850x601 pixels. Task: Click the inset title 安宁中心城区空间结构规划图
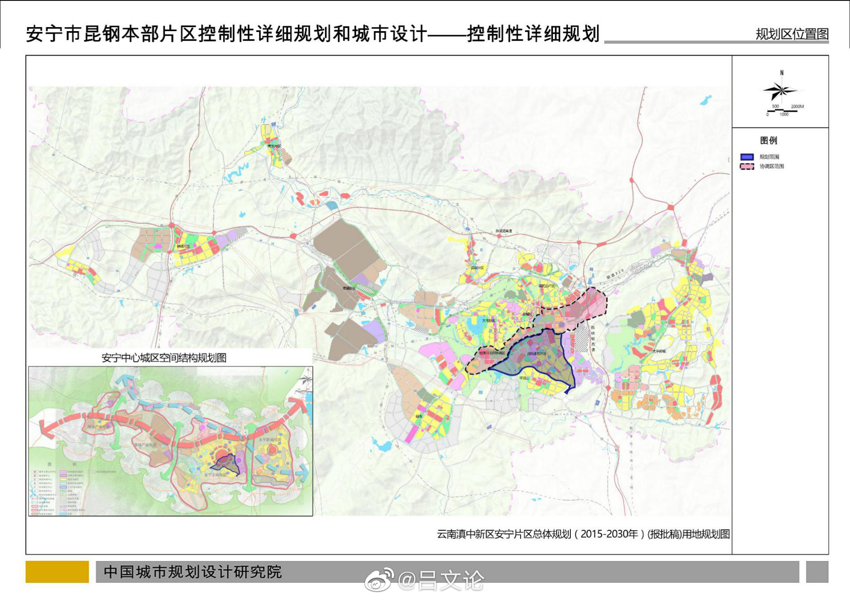(x=164, y=358)
